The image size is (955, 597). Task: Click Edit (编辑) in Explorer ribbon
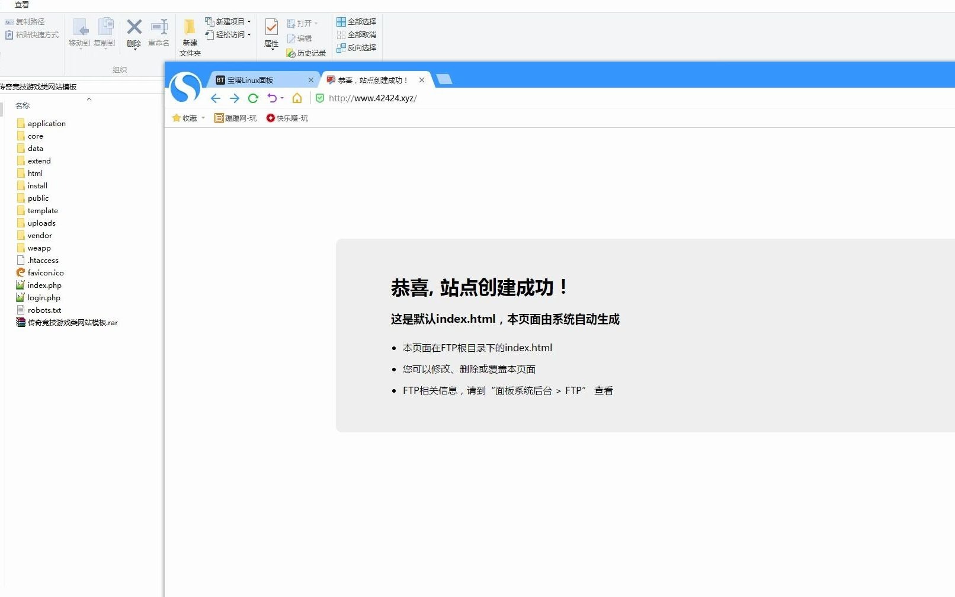tap(299, 38)
